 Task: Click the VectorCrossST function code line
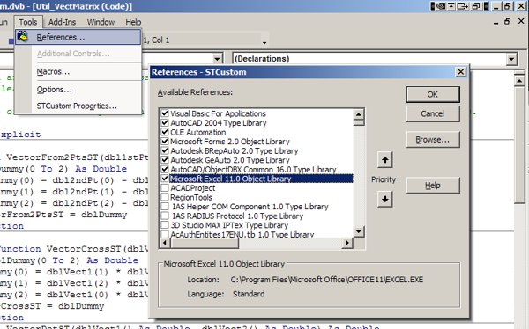click(x=74, y=249)
